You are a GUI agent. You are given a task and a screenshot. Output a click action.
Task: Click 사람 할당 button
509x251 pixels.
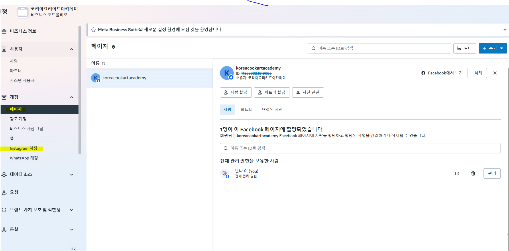[x=236, y=92]
